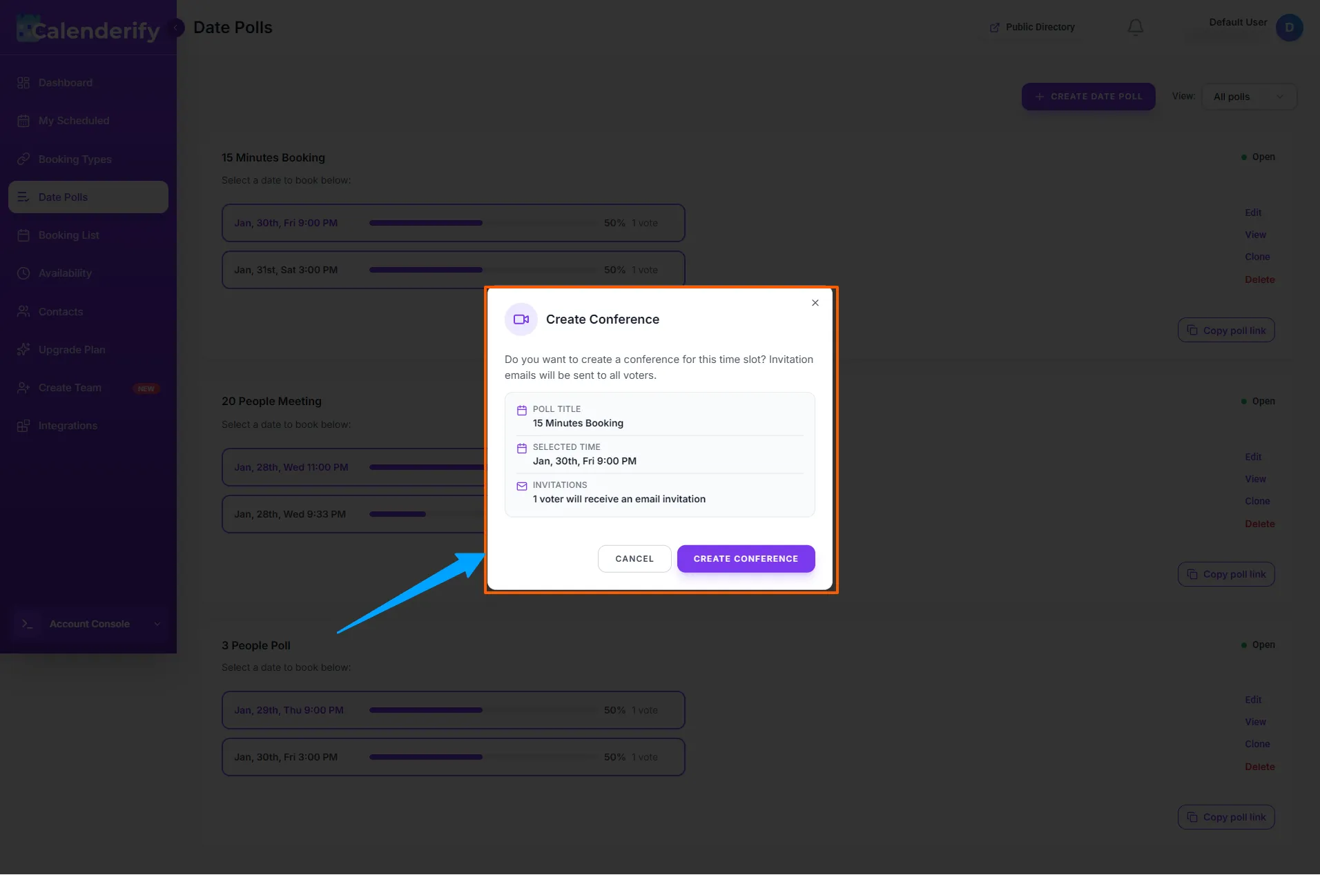Viewport: 1320px width, 875px height.
Task: Open Booking Types in sidebar
Action: [75, 159]
